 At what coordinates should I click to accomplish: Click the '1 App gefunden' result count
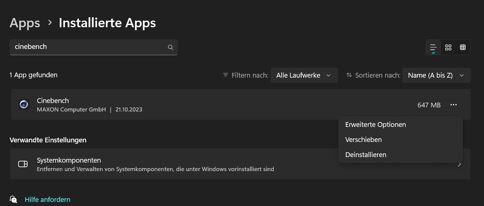(x=34, y=75)
